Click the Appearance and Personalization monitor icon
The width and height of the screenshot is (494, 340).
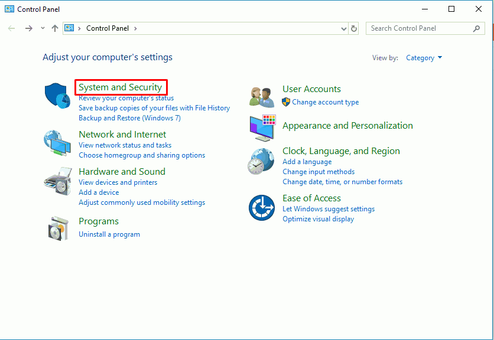pyautogui.click(x=263, y=128)
